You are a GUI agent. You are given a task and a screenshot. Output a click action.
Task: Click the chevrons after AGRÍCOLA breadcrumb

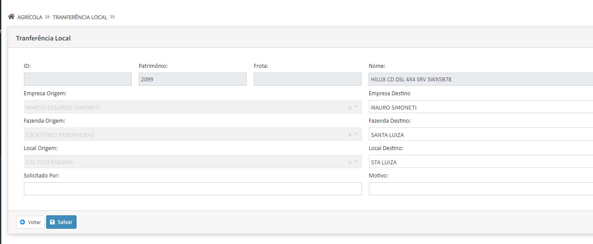[x=47, y=17]
